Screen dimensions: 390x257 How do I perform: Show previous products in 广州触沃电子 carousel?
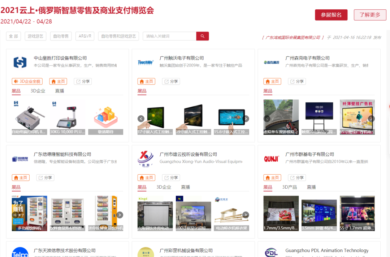(141, 119)
